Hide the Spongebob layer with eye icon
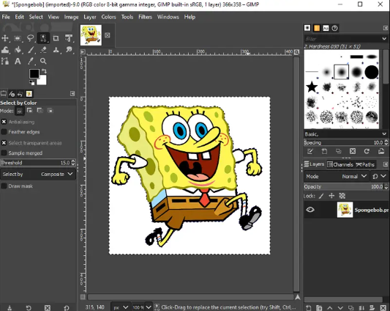 (x=310, y=210)
